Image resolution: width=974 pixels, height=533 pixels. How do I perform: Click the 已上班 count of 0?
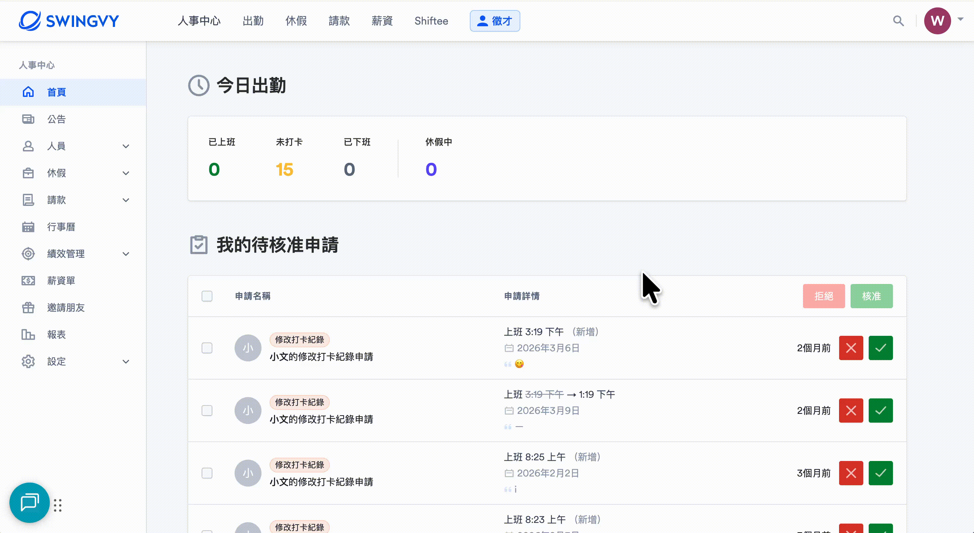214,169
